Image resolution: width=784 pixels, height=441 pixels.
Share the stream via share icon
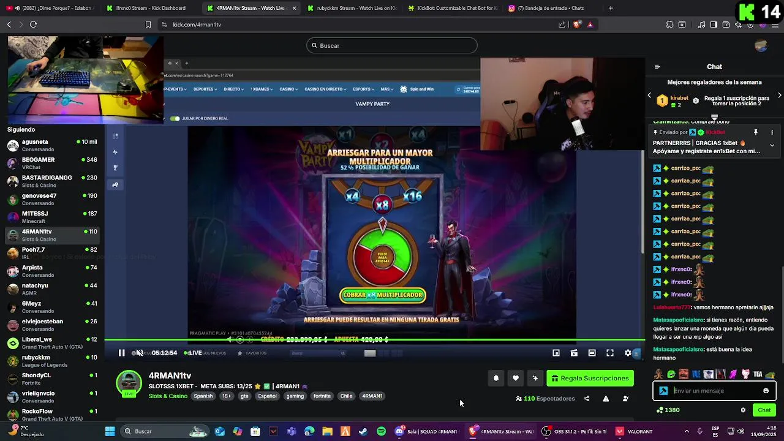(x=586, y=399)
